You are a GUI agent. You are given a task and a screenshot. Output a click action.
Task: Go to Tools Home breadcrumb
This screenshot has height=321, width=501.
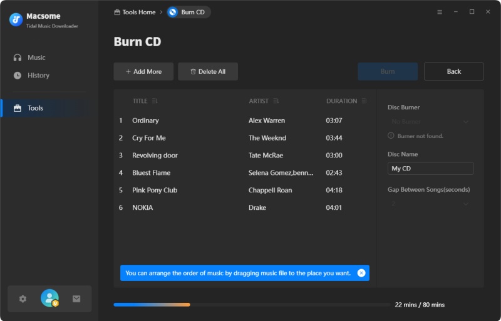tap(135, 12)
